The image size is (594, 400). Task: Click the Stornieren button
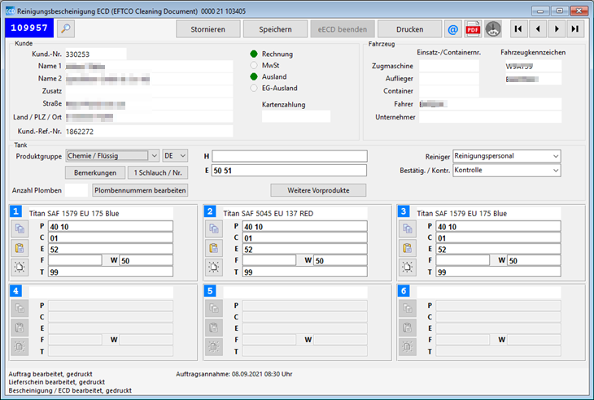[208, 29]
